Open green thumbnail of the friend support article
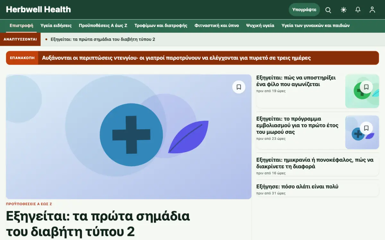The width and height of the screenshot is (385, 240). [362, 91]
